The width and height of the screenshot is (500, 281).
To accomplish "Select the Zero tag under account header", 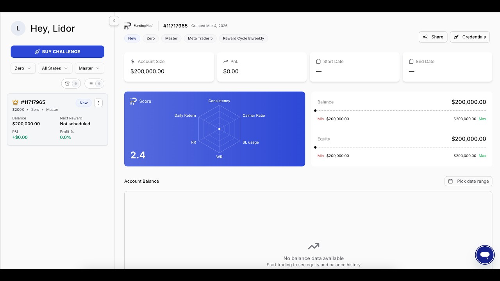I will coord(151,38).
